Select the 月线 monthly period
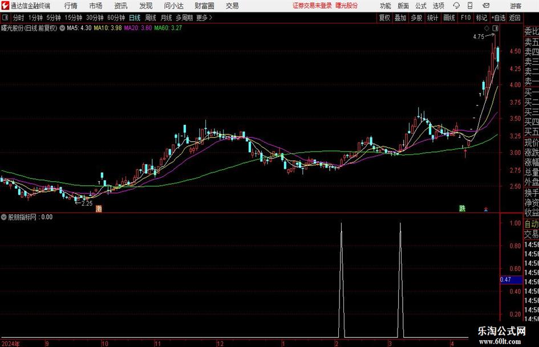The height and width of the screenshot is (347, 539). [167, 18]
